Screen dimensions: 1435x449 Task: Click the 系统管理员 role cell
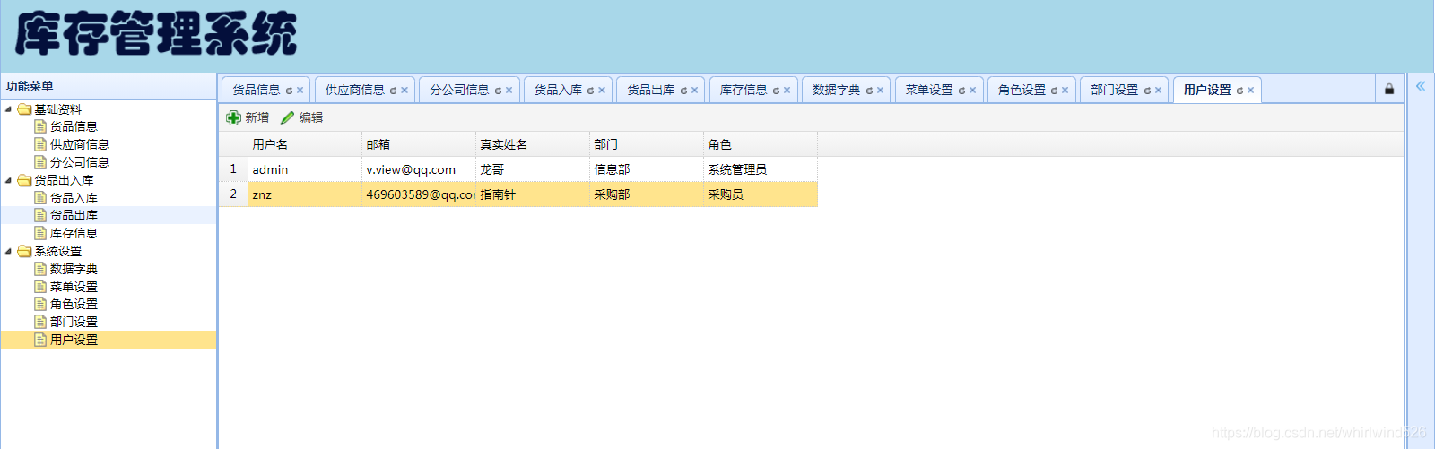[761, 169]
